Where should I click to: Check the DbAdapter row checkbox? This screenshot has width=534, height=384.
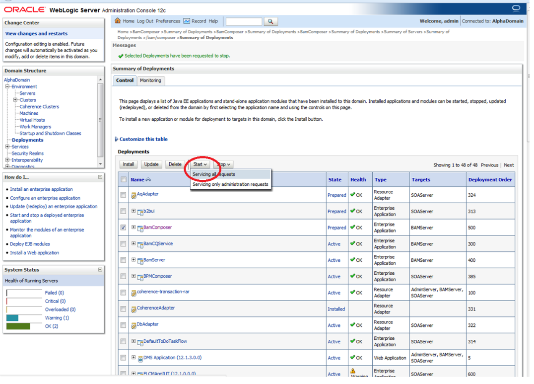pos(123,325)
